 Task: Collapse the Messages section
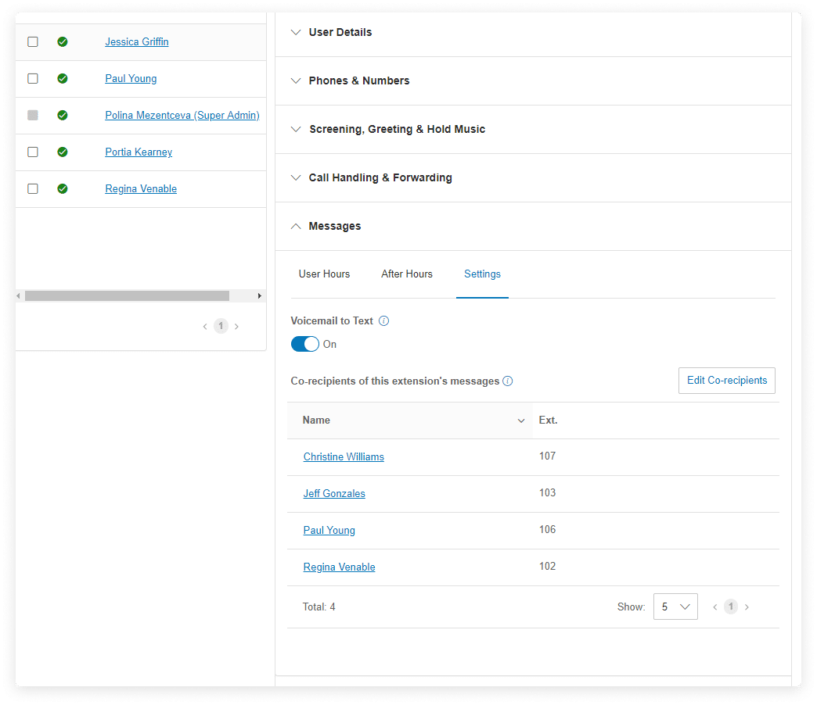(334, 227)
